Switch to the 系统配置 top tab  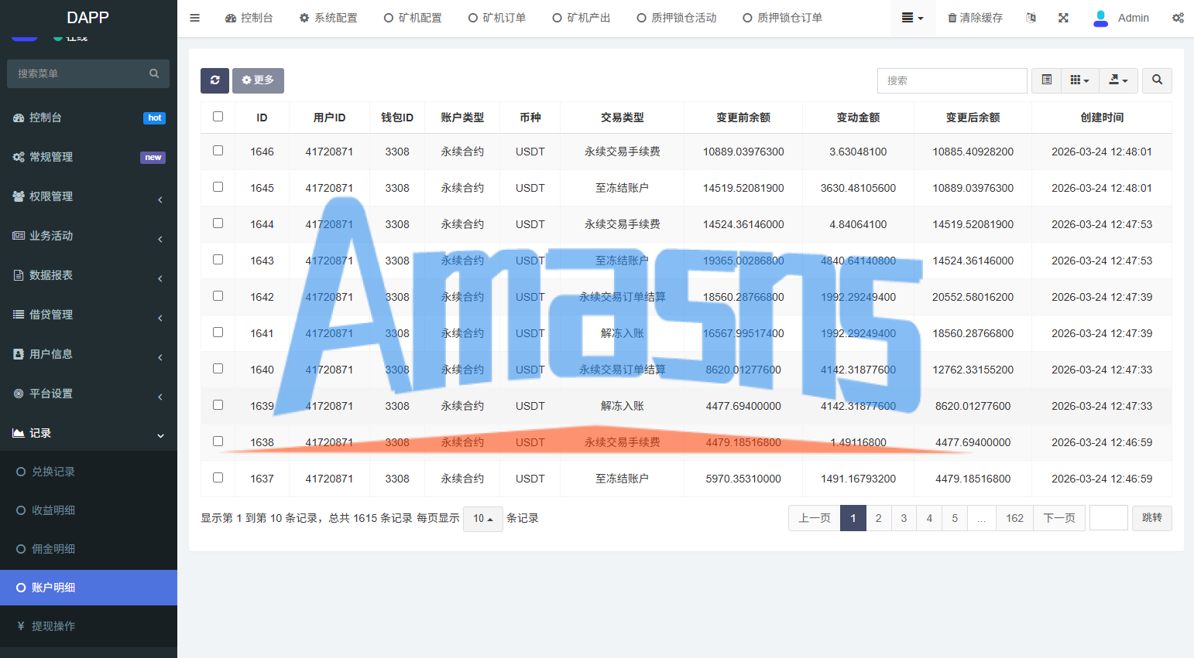(x=328, y=18)
